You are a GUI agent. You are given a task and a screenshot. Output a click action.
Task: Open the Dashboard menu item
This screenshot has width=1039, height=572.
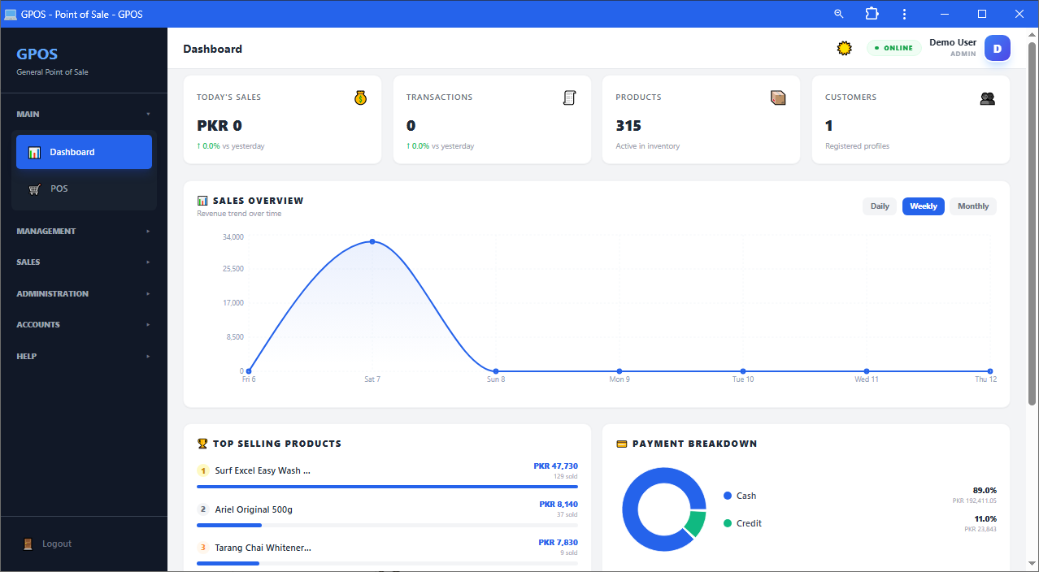(84, 152)
